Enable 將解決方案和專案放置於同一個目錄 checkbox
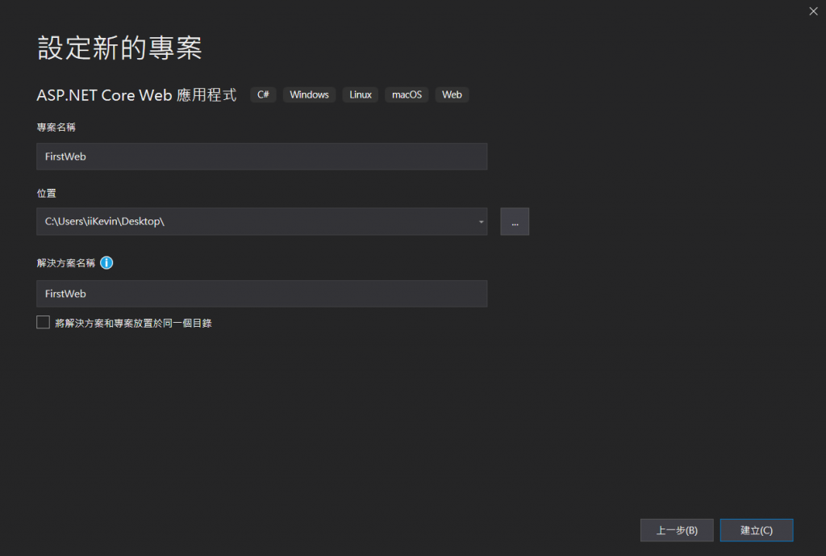Image resolution: width=826 pixels, height=556 pixels. (x=44, y=323)
